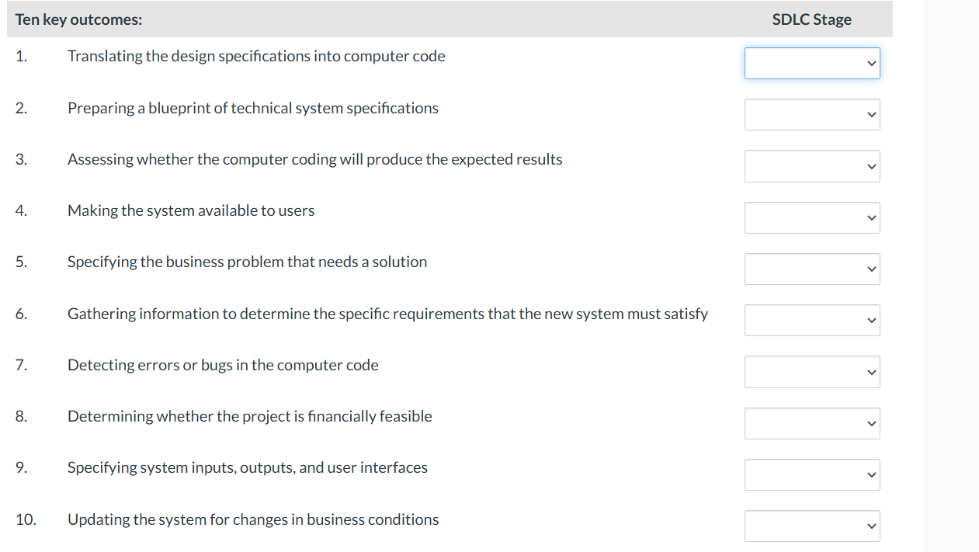Screen dimensions: 979x552
Task: Click the chevron arrow in the bottom select box
Action: pyautogui.click(x=871, y=526)
